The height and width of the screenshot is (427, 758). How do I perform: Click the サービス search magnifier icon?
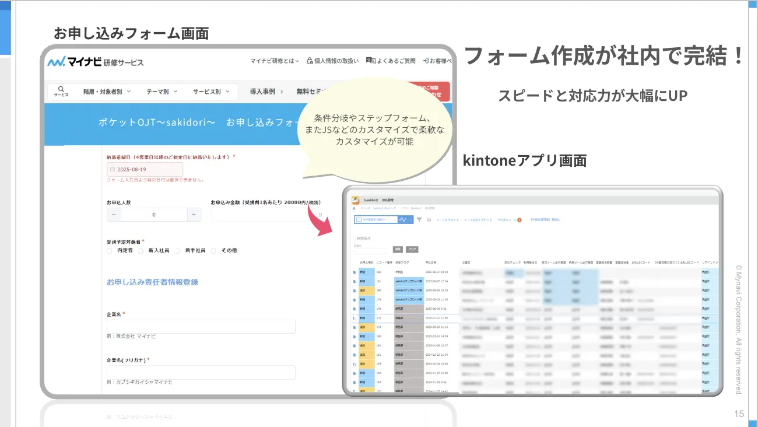coord(61,90)
